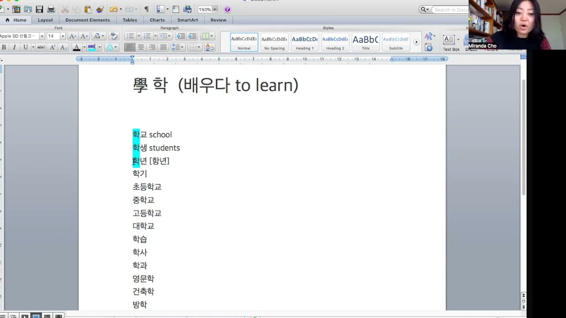Open the Media Browser icon
This screenshot has width=566, height=318.
click(187, 9)
